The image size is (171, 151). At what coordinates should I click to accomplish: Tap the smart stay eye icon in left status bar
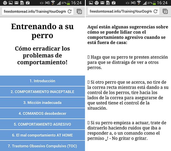point(42,3)
